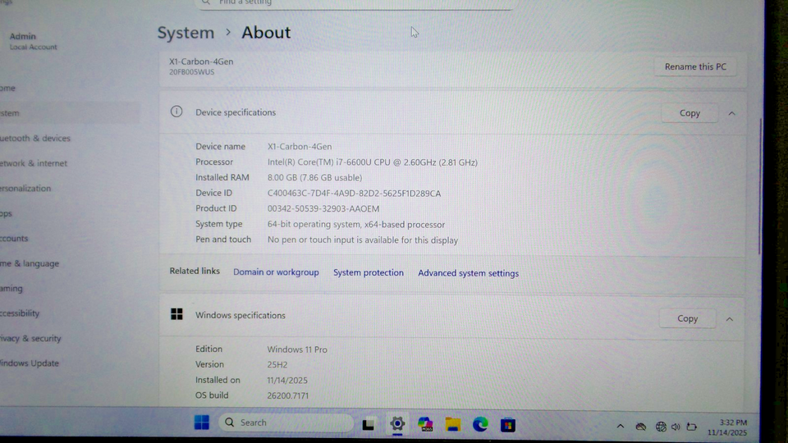788x443 pixels.
Task: Open Settings from the taskbar gear icon
Action: 397,423
